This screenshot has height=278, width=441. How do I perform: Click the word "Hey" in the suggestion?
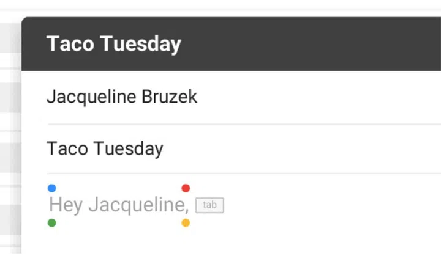click(66, 205)
